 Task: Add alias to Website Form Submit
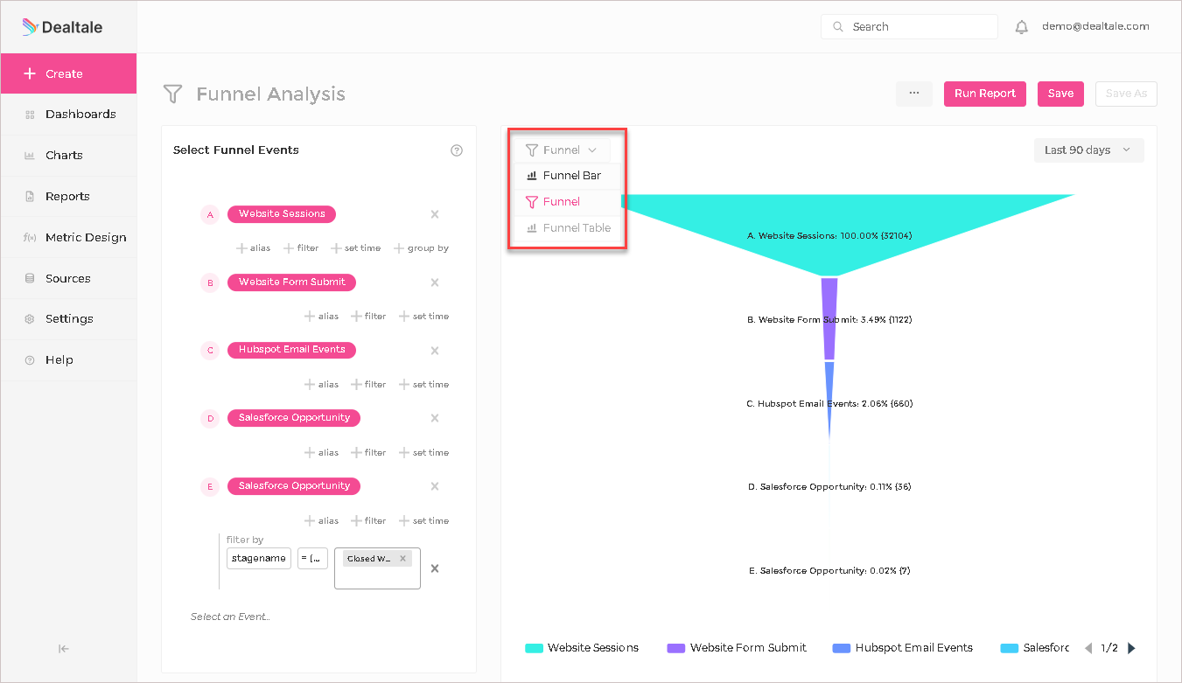[x=322, y=317]
